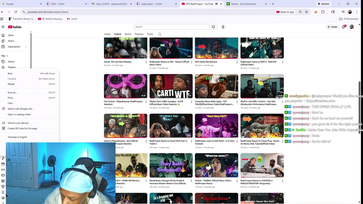Viewport: 363px width, 204px height.
Task: Open the CARTI WTF video thumbnail
Action: [x=171, y=86]
